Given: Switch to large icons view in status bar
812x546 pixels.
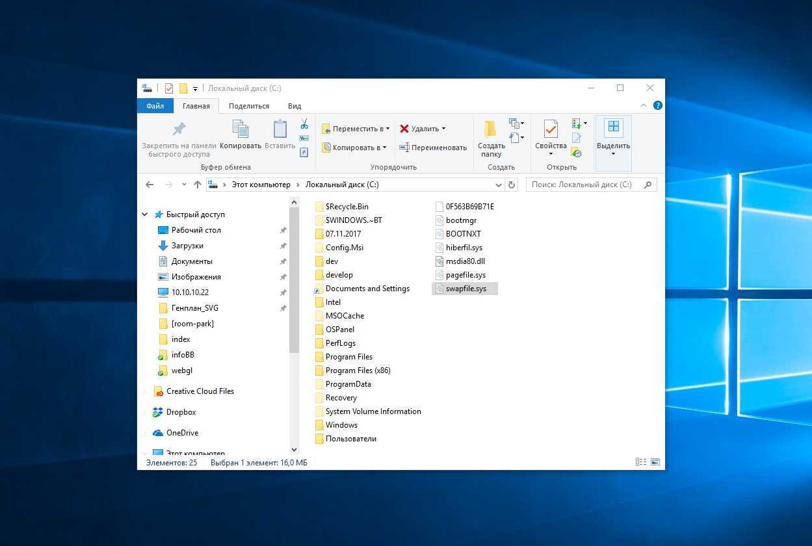Looking at the screenshot, I should click(x=655, y=462).
